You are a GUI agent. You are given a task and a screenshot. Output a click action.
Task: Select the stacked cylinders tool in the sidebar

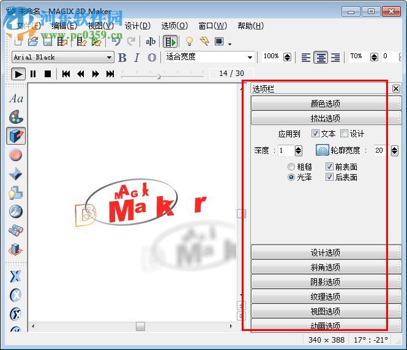[15, 230]
